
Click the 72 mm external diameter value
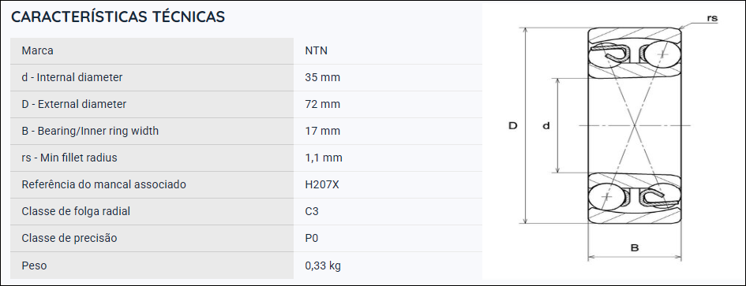tap(323, 104)
